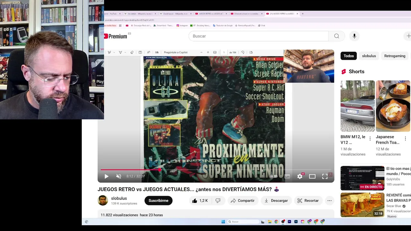The height and width of the screenshot is (231, 411).
Task: Open options menu for Japanese French Toast Short
Action: (x=405, y=139)
